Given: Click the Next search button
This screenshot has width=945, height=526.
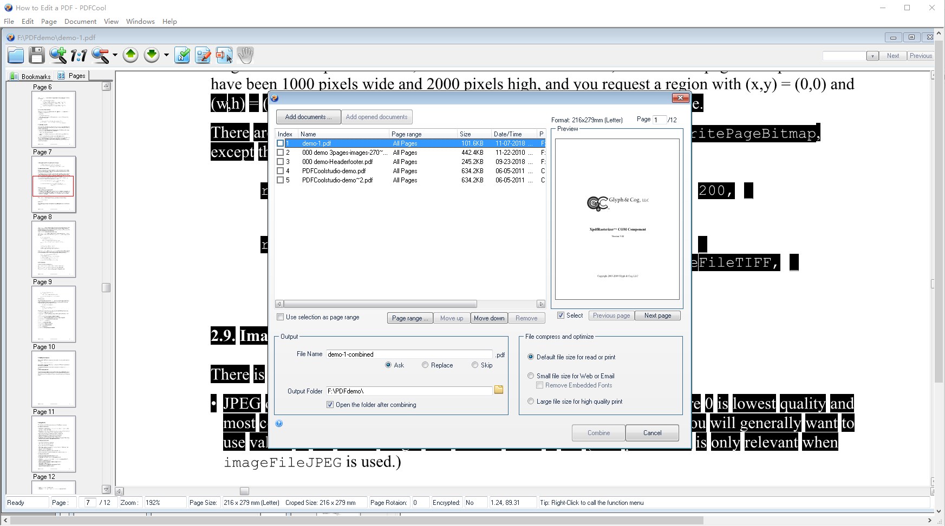Looking at the screenshot, I should point(893,56).
